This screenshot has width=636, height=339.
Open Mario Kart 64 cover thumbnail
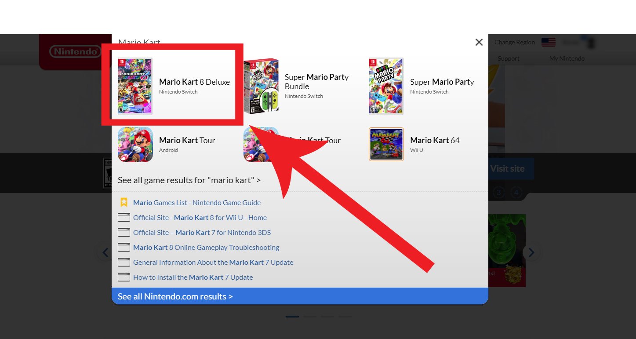pyautogui.click(x=386, y=144)
